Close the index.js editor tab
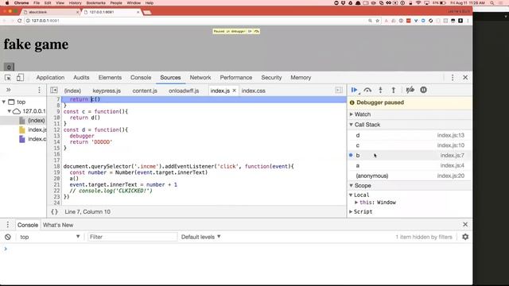This screenshot has width=509, height=286. (x=234, y=91)
